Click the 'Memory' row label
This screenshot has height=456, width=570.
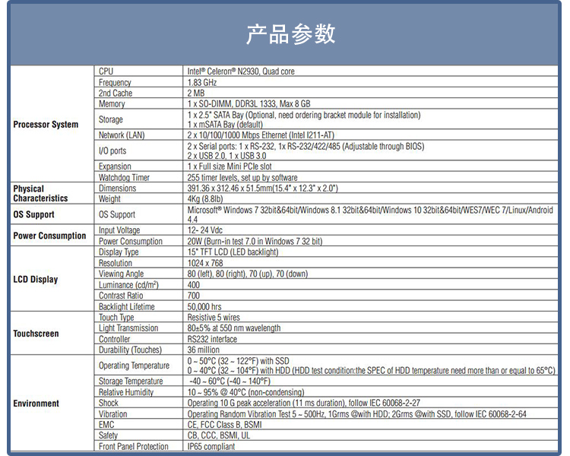point(112,104)
